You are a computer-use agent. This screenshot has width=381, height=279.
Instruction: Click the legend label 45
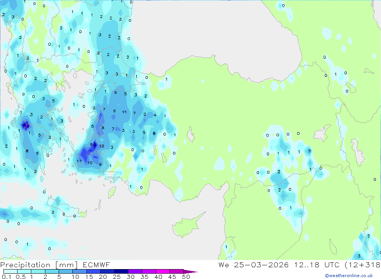click(x=172, y=277)
